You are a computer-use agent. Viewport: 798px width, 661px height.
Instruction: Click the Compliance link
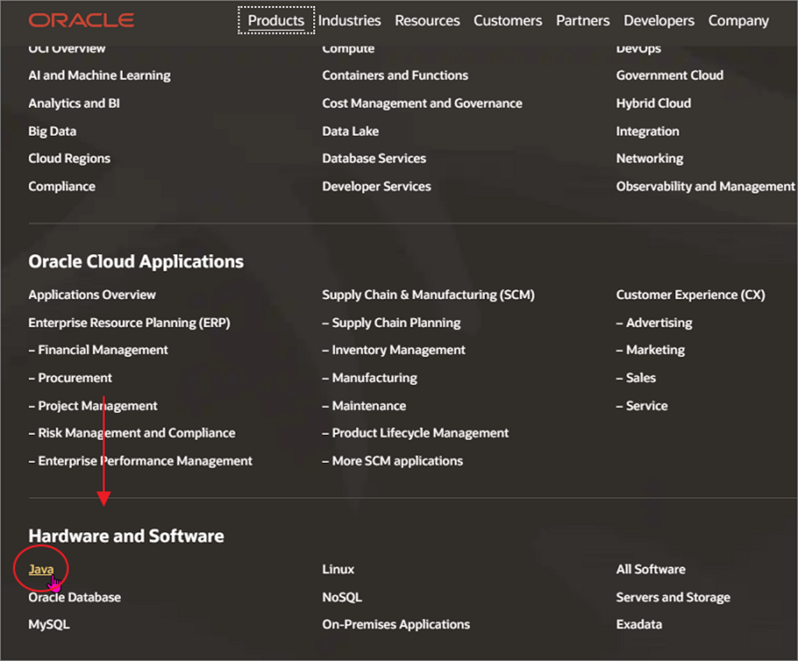click(x=62, y=186)
